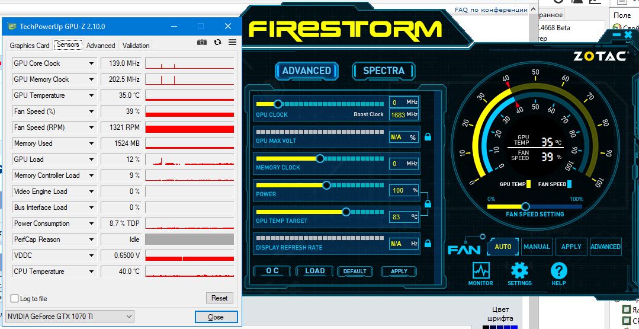The width and height of the screenshot is (639, 329).
Task: Expand Power Consumption sensor dropdown
Action: pyautogui.click(x=91, y=223)
